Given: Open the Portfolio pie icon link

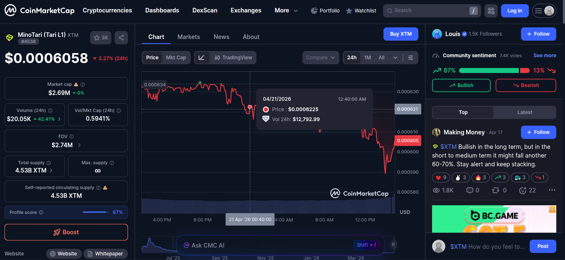Looking at the screenshot, I should click(x=325, y=11).
